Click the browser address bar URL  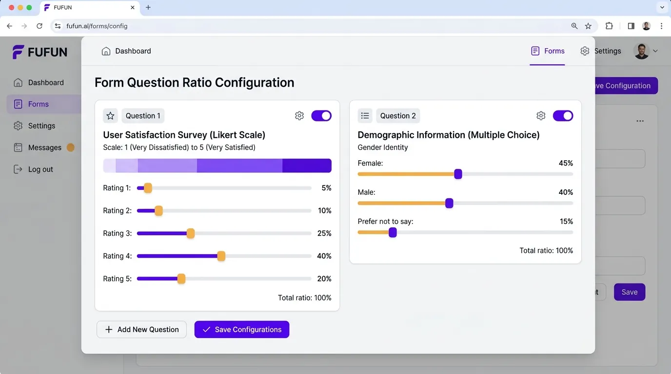[97, 26]
